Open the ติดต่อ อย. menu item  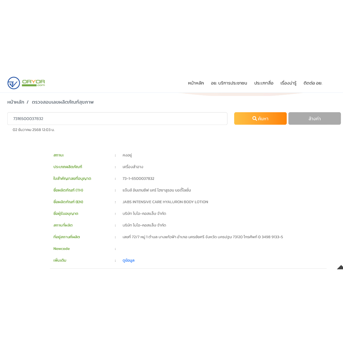point(313,83)
